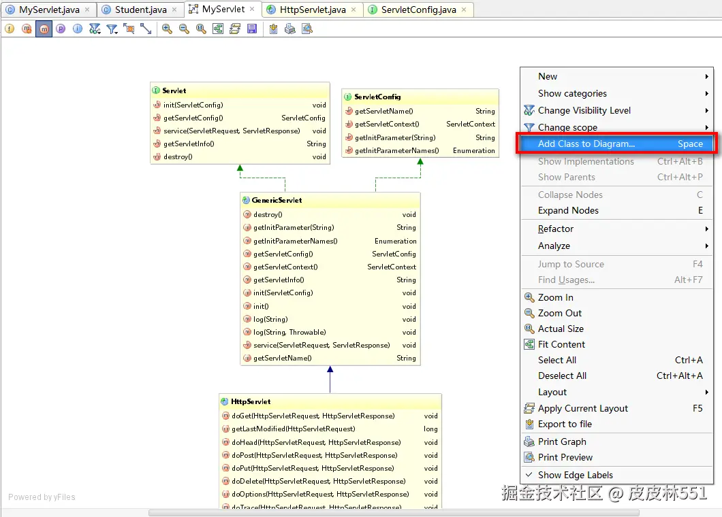
Task: Choose Print Graph menu entry
Action: point(617,441)
